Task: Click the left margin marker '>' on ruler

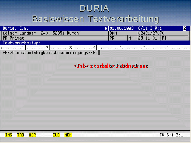Action: point(1,48)
